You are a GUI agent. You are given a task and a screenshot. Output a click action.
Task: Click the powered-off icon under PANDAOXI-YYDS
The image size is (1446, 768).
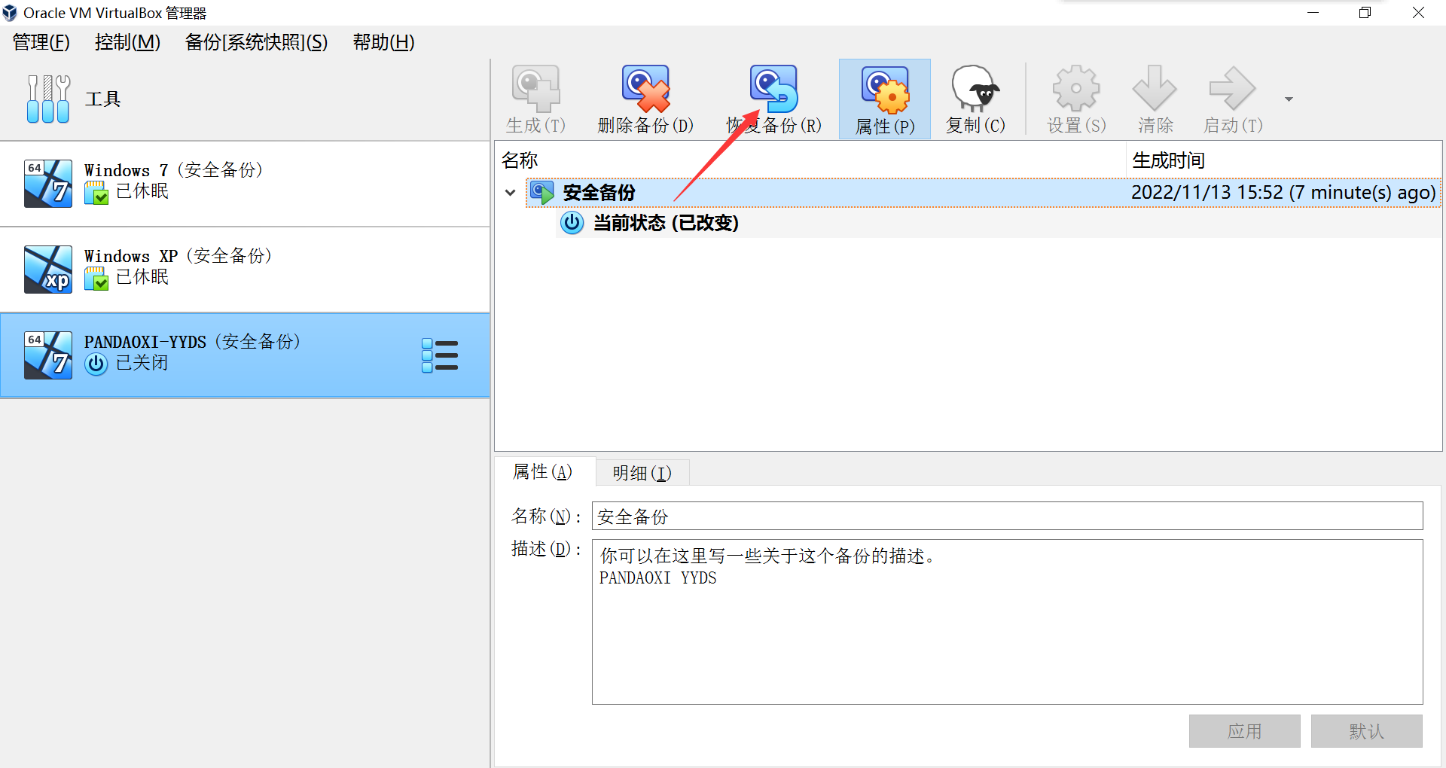click(x=96, y=364)
